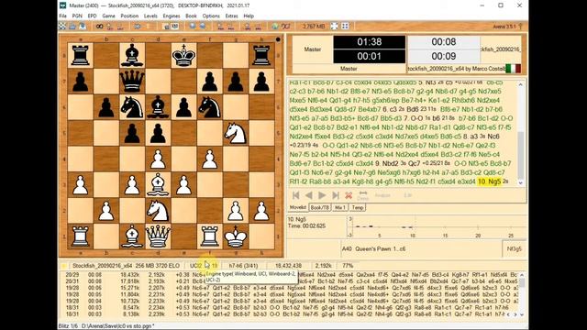Image resolution: width=587 pixels, height=330 pixels.
Task: Click the white clock showing 01:38
Action: click(x=369, y=42)
